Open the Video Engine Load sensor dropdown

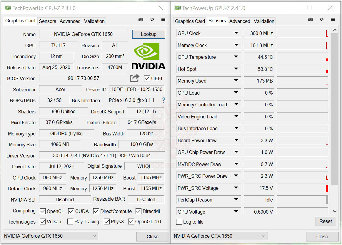[236, 116]
